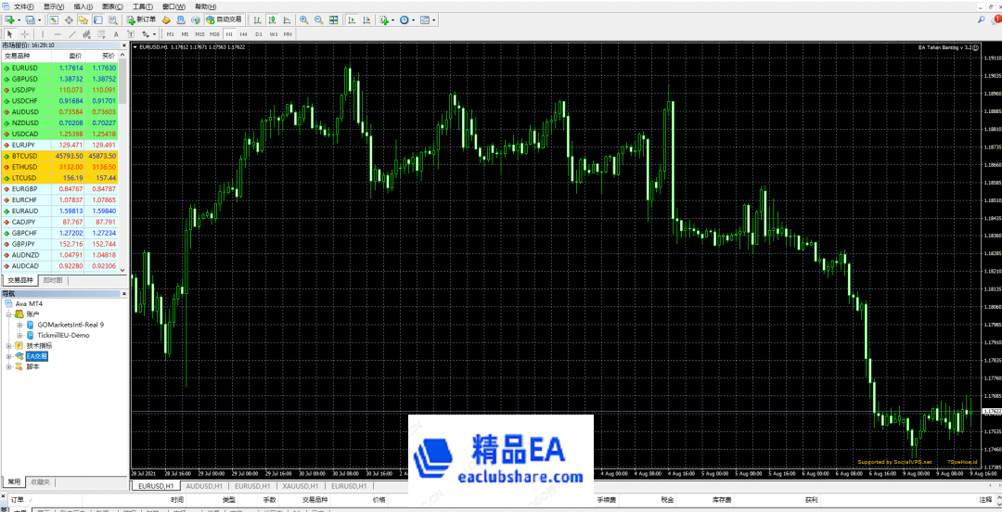Open the search magnifier icon top right
Screen dimensions: 1002x512
[x=981, y=19]
